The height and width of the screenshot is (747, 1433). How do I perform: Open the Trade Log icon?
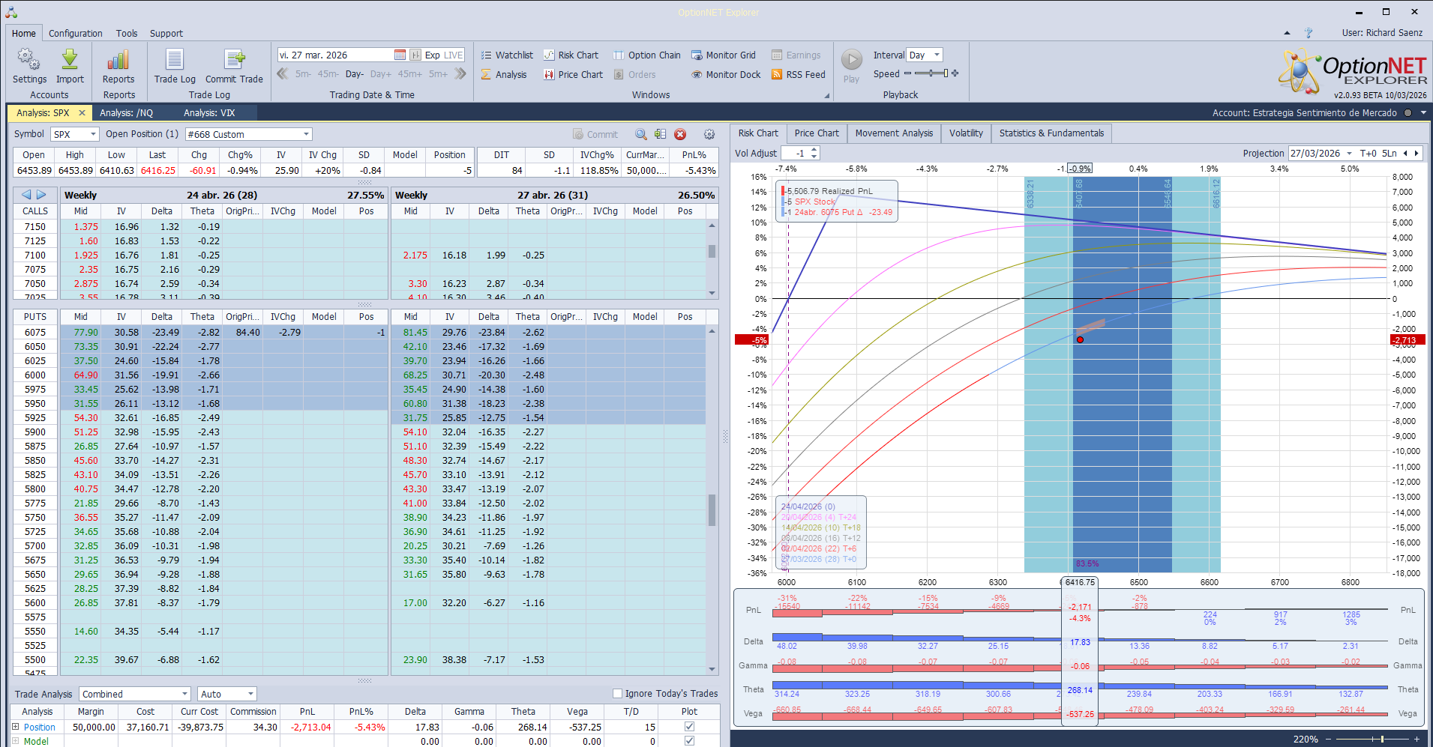tap(175, 60)
